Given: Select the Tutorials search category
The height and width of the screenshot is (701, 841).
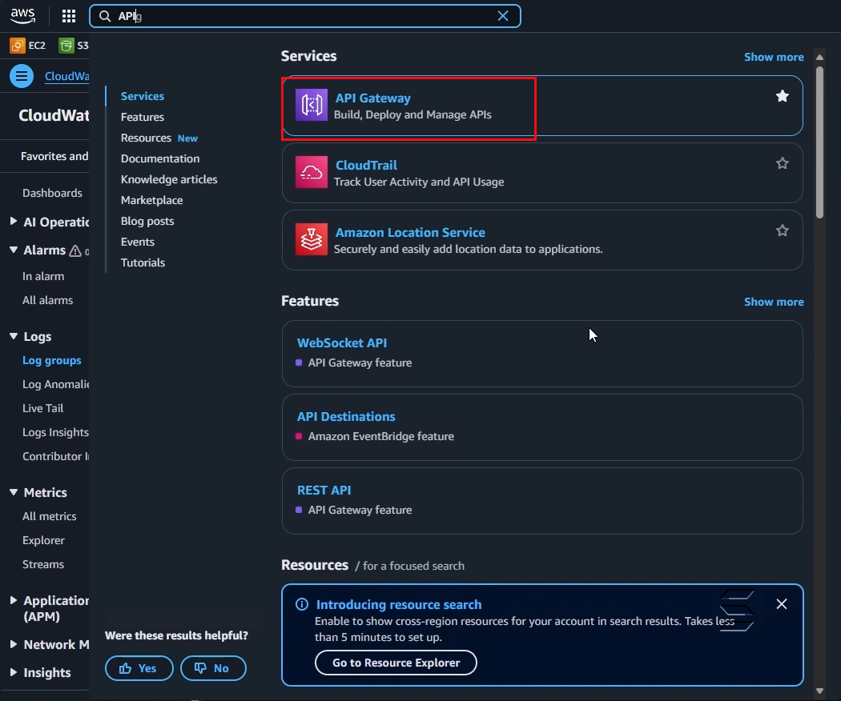Looking at the screenshot, I should pyautogui.click(x=143, y=262).
